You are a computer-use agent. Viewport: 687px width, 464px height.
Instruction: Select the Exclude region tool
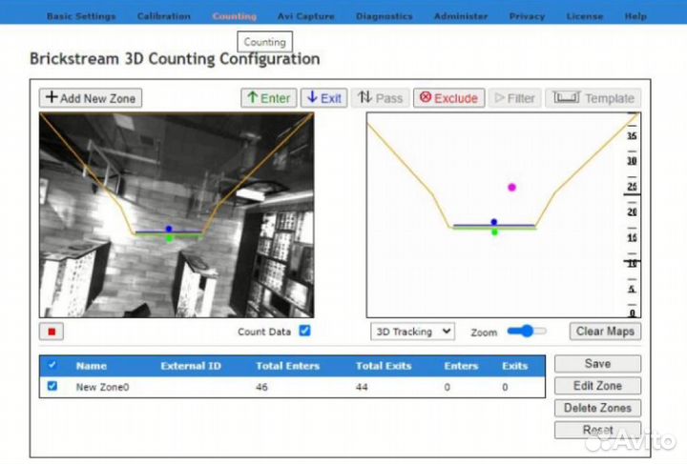coord(448,98)
